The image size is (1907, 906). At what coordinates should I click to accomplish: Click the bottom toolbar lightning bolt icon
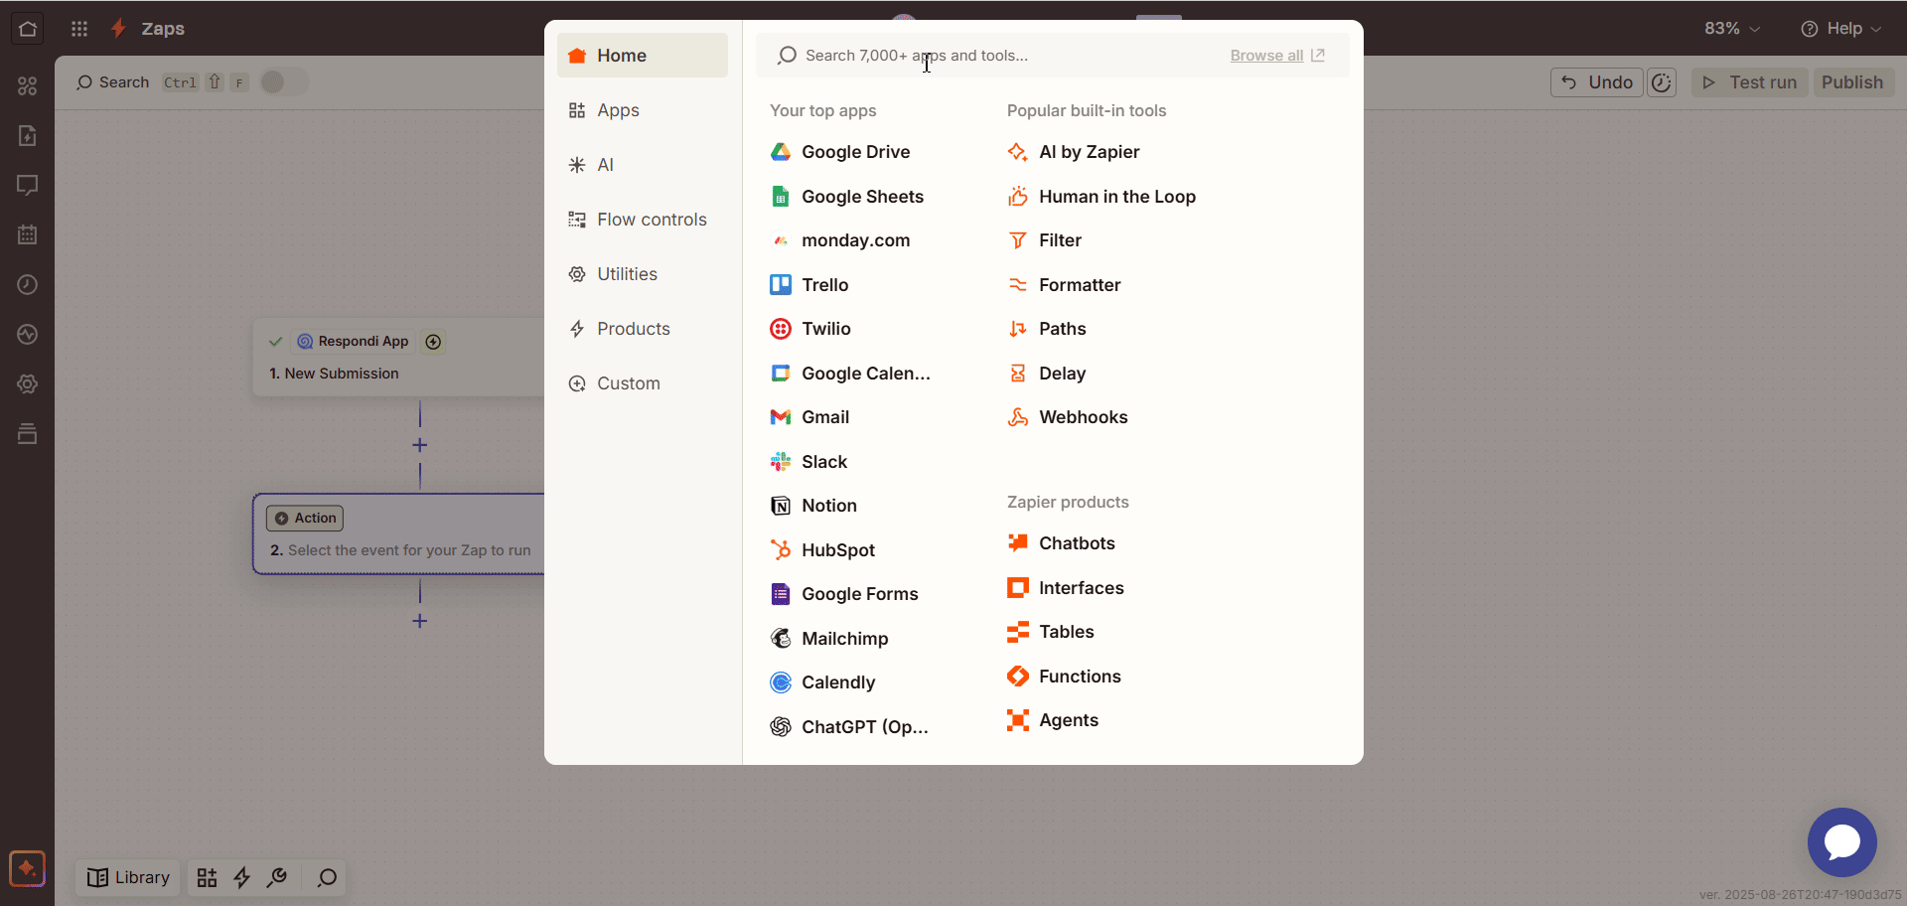click(x=241, y=878)
